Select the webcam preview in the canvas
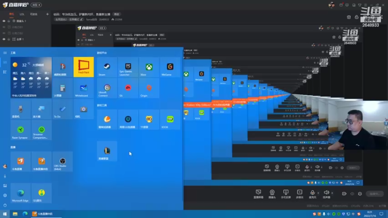This screenshot has height=218, width=388. pyautogui.click(x=358, y=125)
